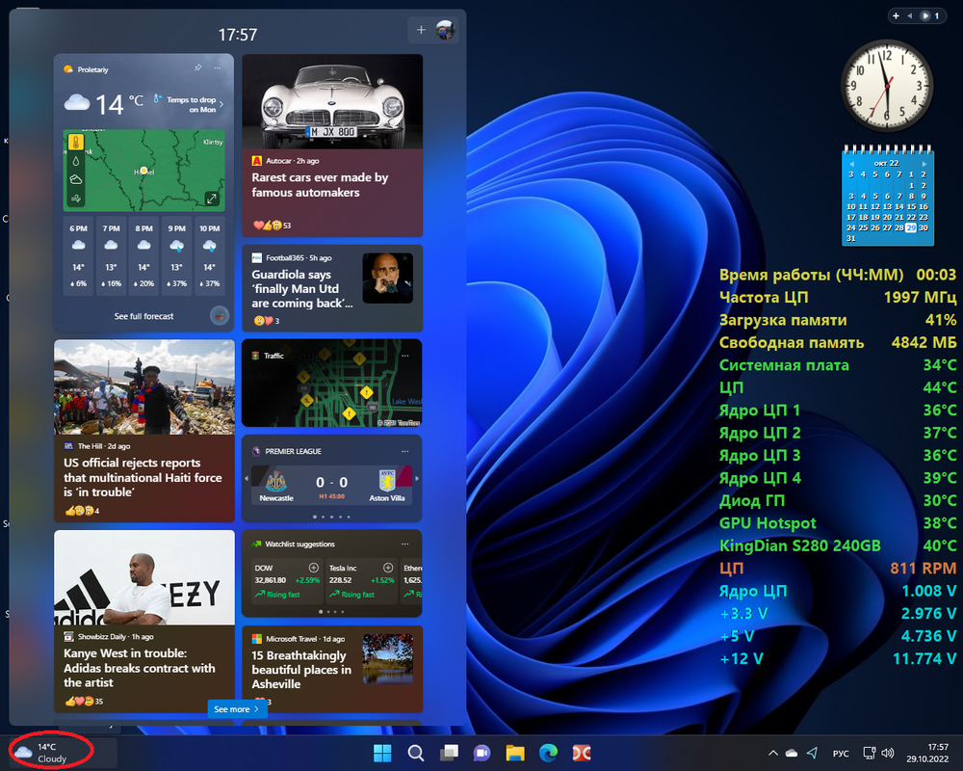963x771 pixels.
Task: Click the analog clock gadget
Action: [x=886, y=86]
